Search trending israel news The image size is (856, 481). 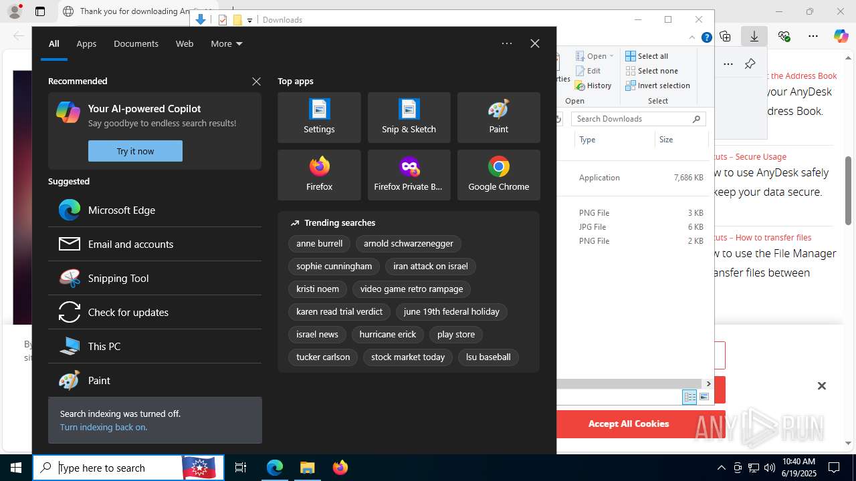click(x=317, y=334)
